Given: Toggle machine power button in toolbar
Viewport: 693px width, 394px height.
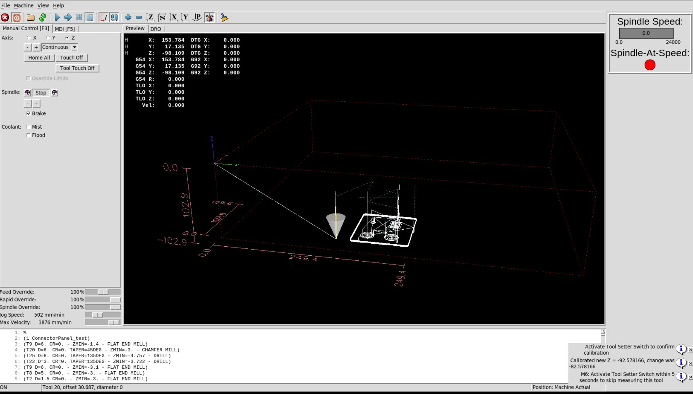Looking at the screenshot, I should click(17, 17).
